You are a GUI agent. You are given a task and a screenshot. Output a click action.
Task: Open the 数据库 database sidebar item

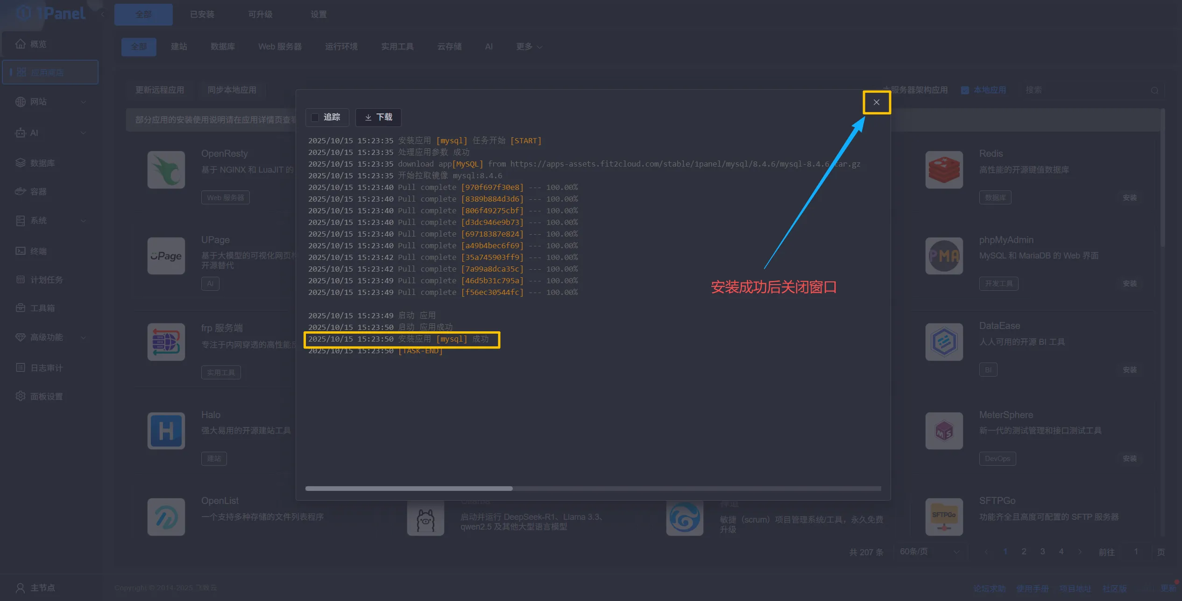tap(42, 163)
